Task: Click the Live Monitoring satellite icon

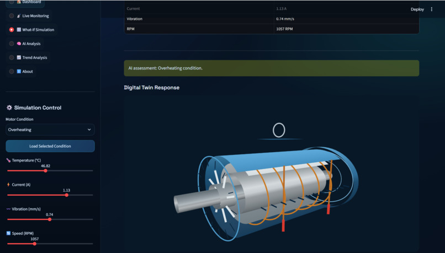Action: (19, 16)
